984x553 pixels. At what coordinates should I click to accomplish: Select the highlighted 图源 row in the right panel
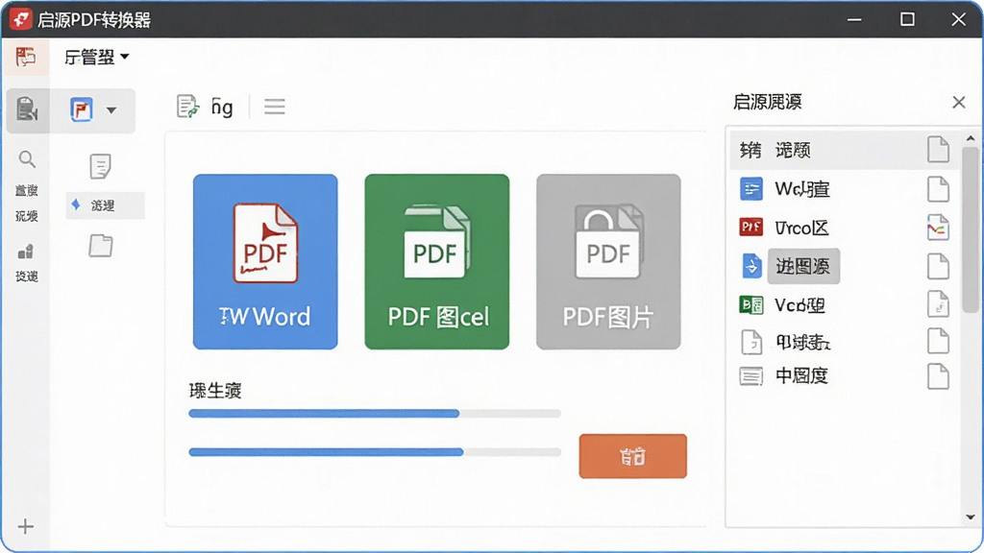click(x=844, y=267)
